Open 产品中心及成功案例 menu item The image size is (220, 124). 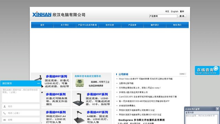tap(87, 25)
